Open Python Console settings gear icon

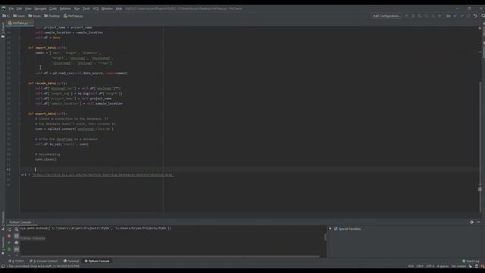pos(471,222)
